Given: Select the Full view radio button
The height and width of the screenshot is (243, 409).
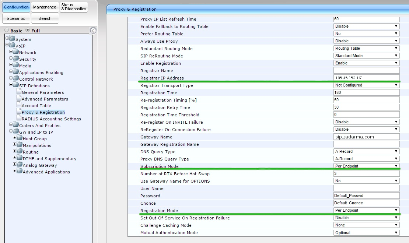Looking at the screenshot, I should 28,31.
